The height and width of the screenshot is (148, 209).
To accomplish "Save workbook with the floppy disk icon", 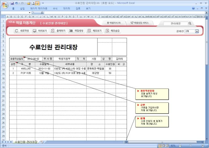I will coord(12,3).
